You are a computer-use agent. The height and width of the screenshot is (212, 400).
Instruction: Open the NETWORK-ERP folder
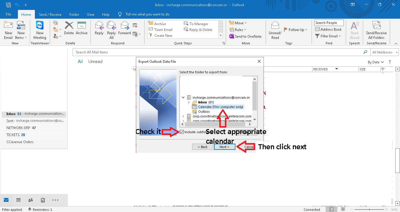(x=34, y=128)
